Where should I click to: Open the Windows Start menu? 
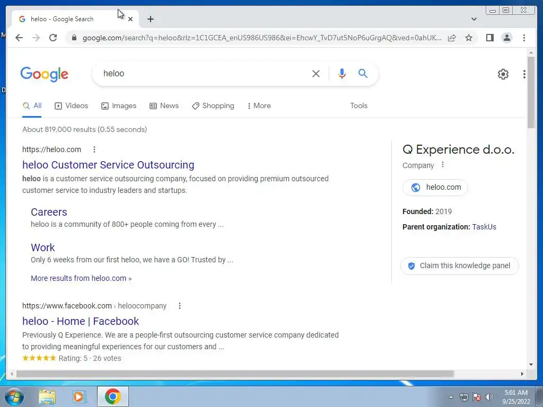point(14,396)
